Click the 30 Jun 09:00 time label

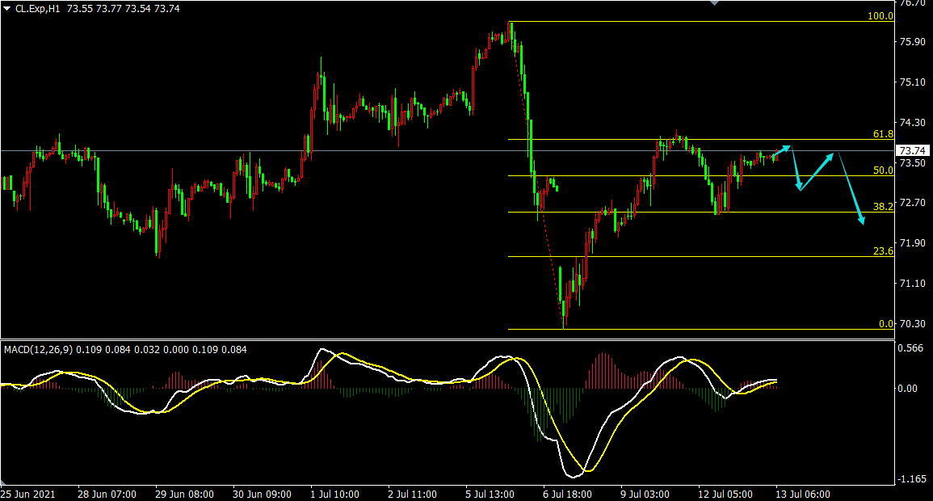pos(263,495)
